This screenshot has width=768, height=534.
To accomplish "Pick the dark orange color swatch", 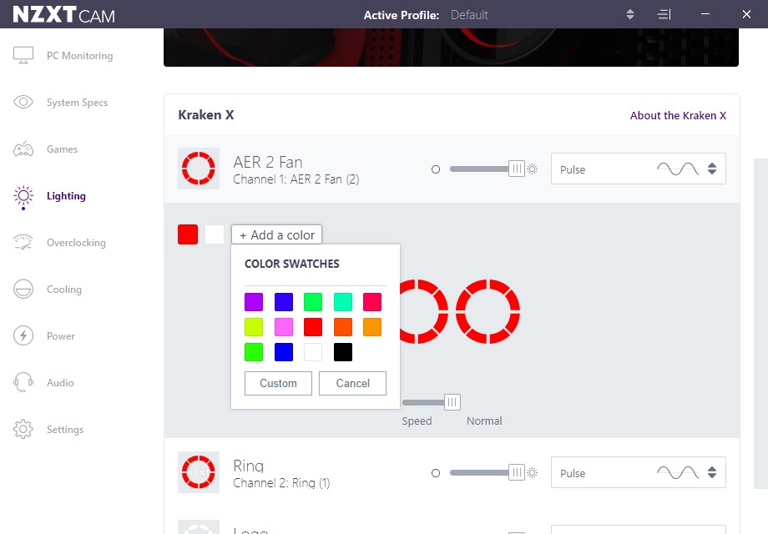I will (x=343, y=327).
